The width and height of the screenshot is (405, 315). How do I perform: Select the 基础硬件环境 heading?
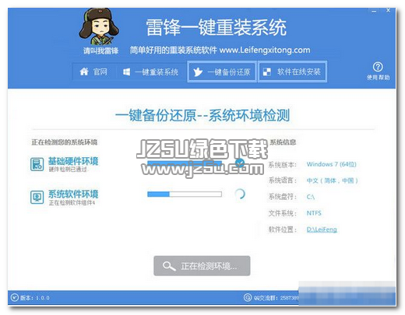(x=73, y=161)
